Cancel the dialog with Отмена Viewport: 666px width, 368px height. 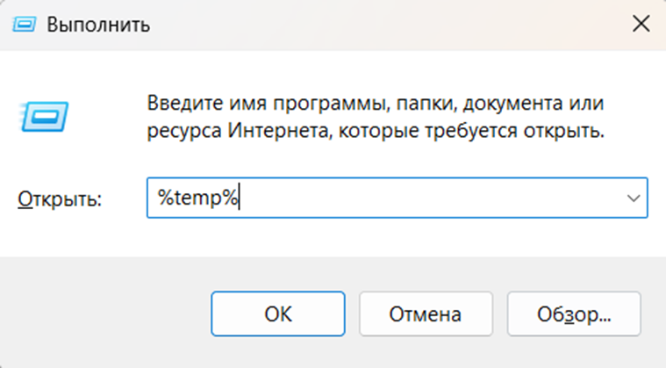(423, 314)
